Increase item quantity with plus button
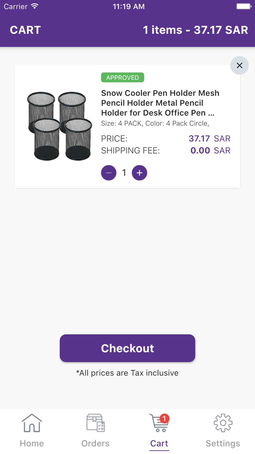Viewport: 255px width, 454px height. pyautogui.click(x=139, y=173)
